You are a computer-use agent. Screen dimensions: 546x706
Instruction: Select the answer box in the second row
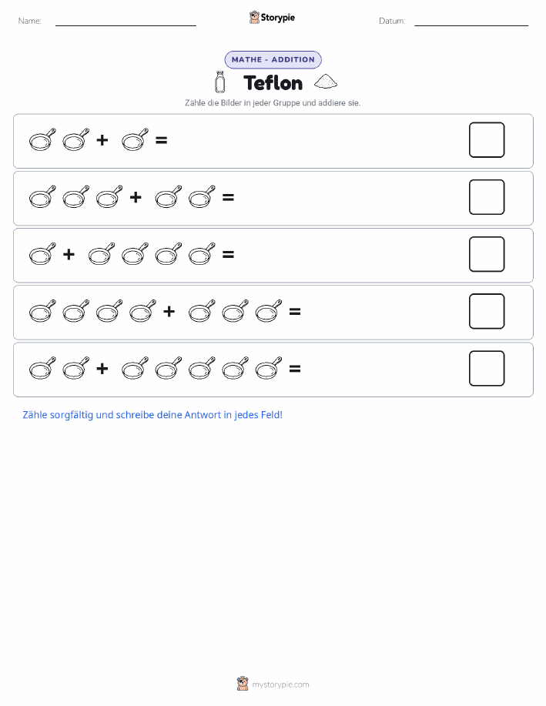pos(487,197)
